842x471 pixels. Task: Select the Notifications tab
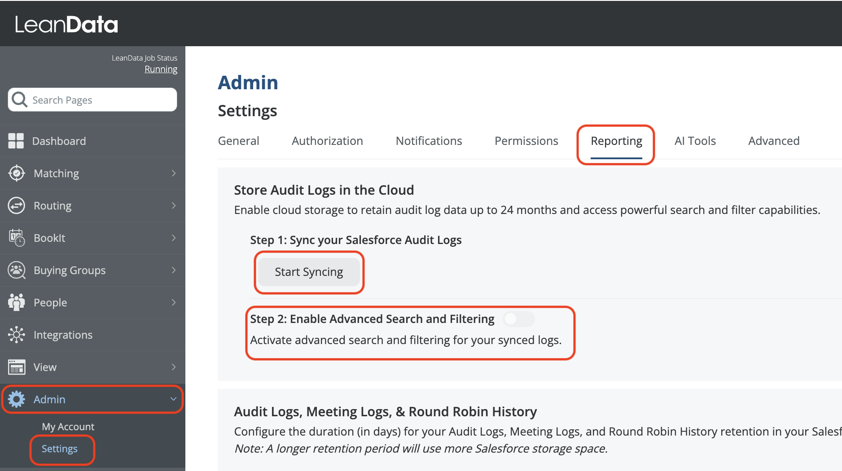[x=429, y=141]
